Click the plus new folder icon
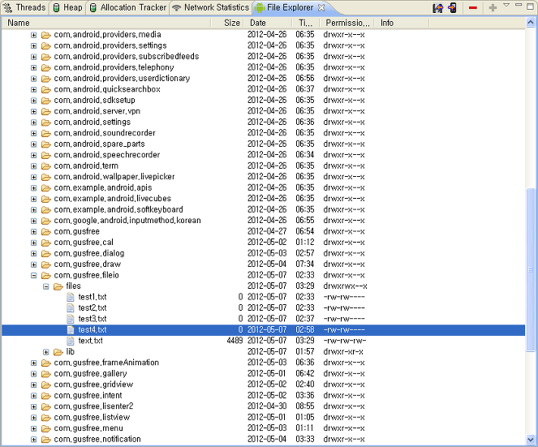 point(493,8)
